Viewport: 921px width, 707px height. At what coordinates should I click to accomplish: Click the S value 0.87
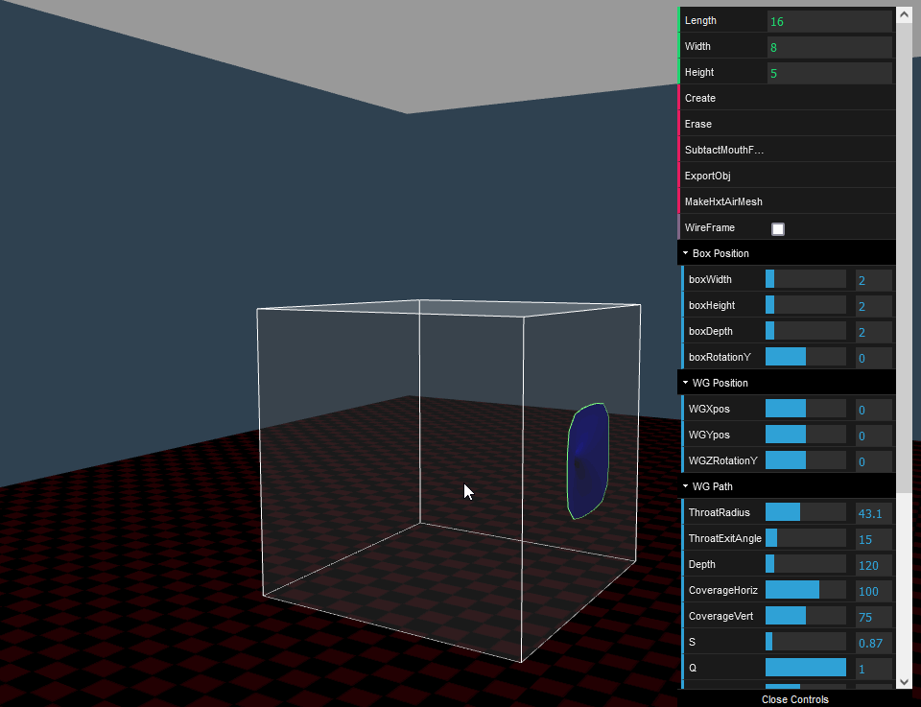(873, 643)
